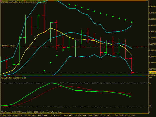Click price axis label 0.87020
Image resolution: width=156 pixels, height=117 pixels.
pyautogui.click(x=152, y=69)
